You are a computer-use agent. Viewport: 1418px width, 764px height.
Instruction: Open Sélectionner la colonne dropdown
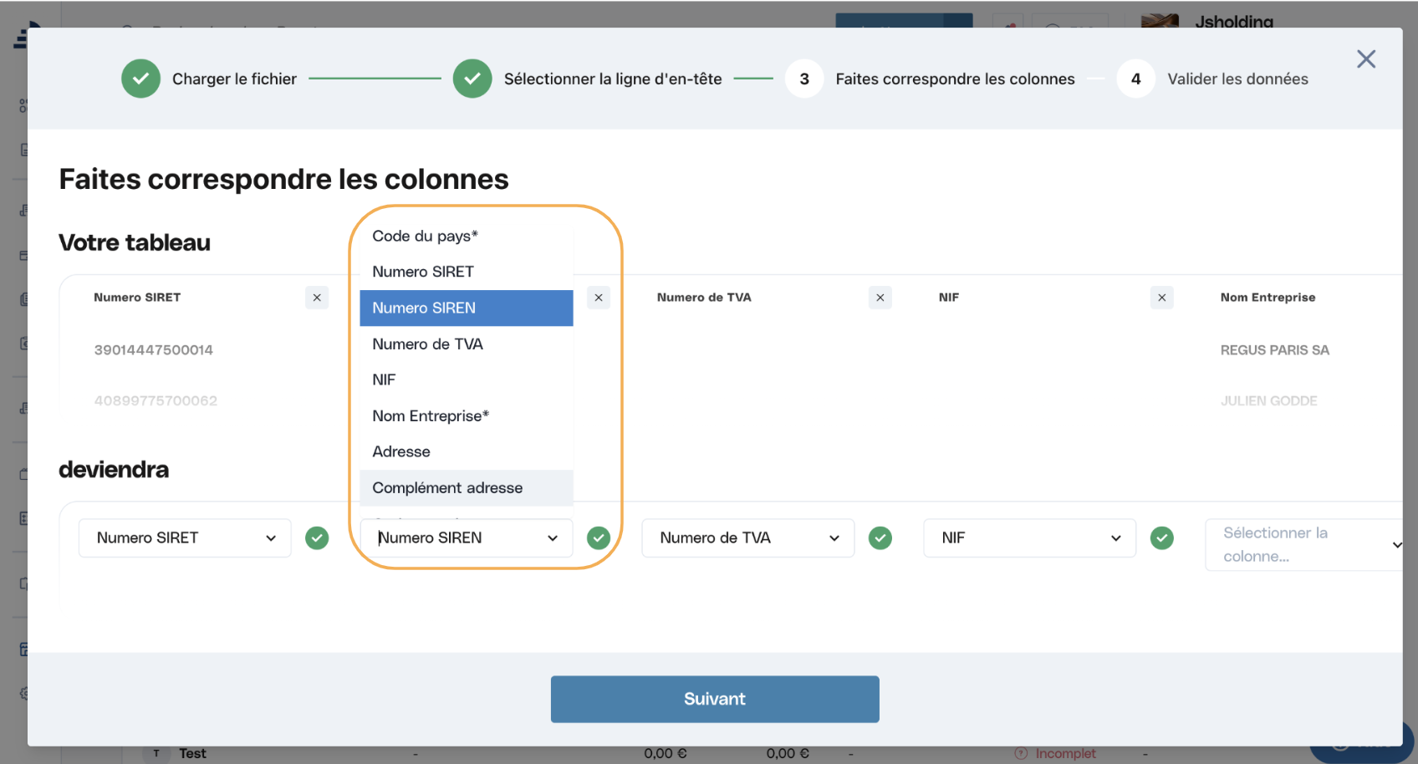click(1304, 545)
